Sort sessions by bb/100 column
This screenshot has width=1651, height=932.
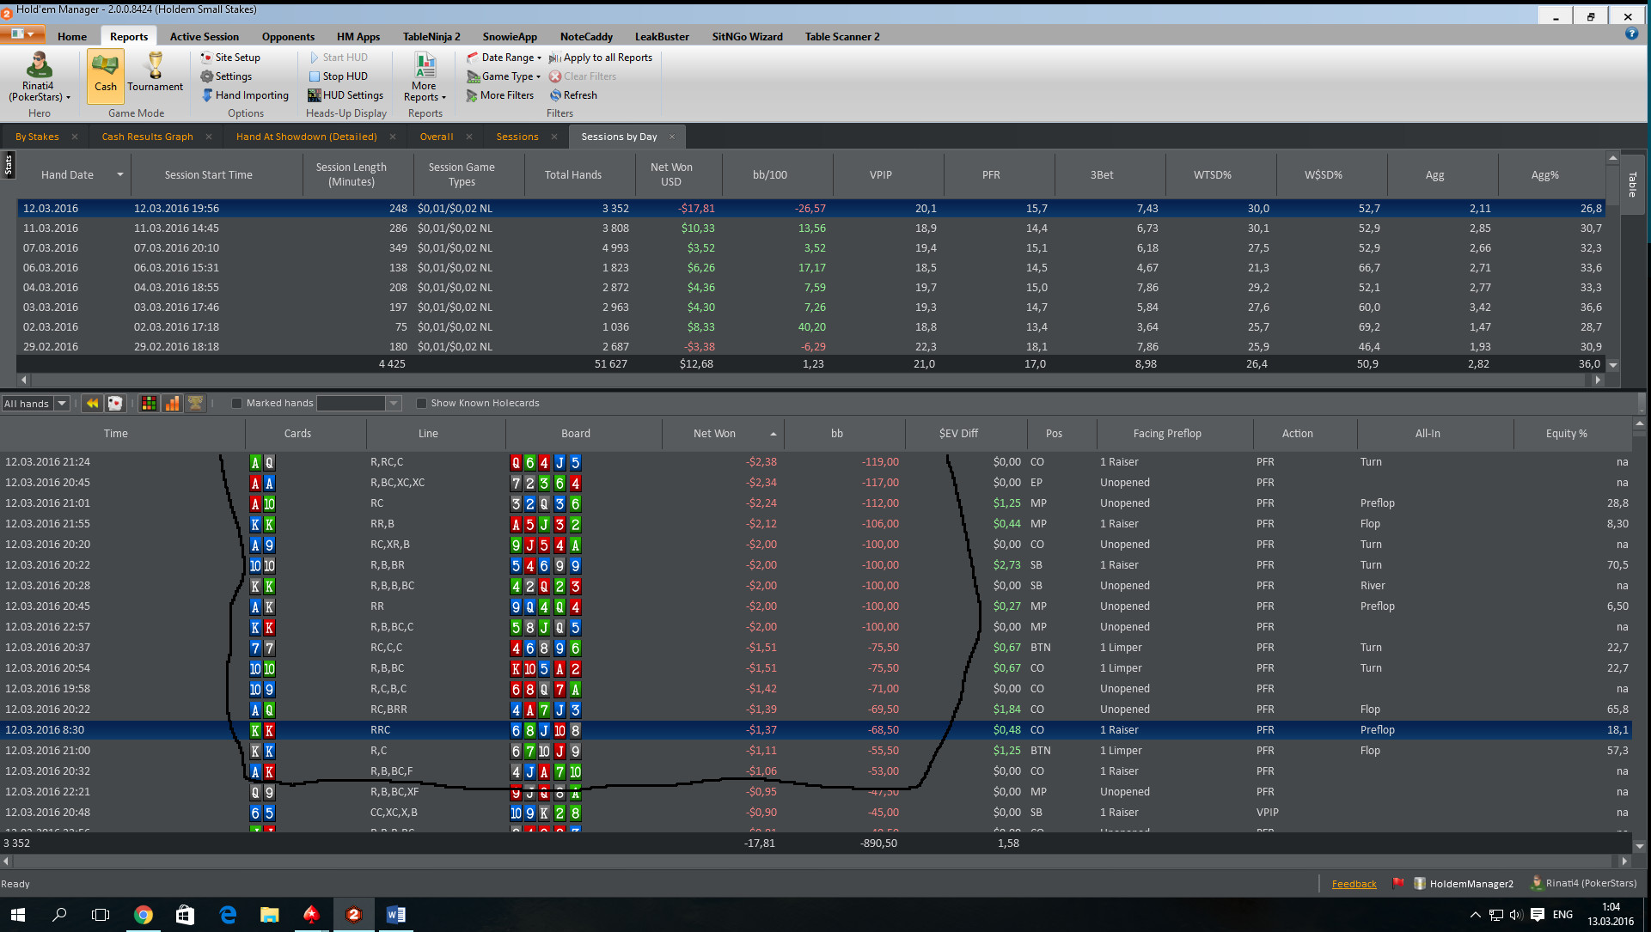(x=770, y=174)
